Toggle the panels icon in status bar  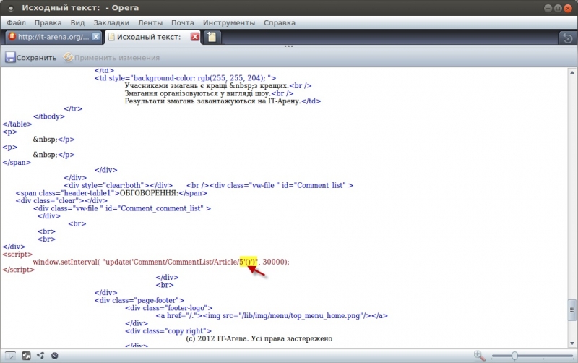point(10,356)
